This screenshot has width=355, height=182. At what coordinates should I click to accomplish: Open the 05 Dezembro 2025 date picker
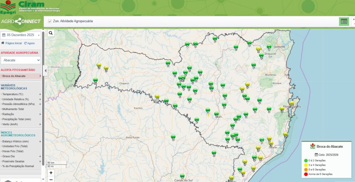point(20,35)
